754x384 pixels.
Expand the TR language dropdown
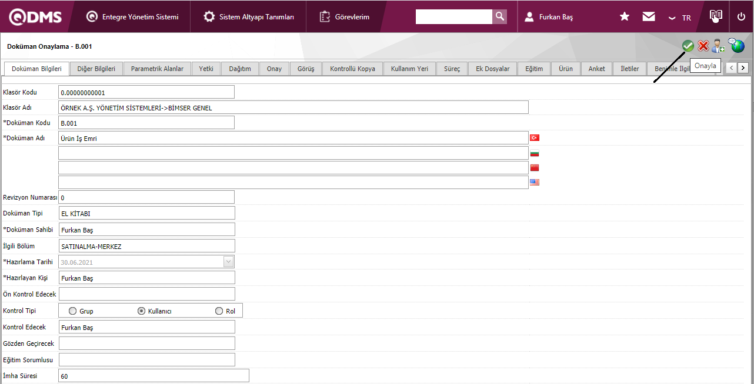(x=679, y=18)
